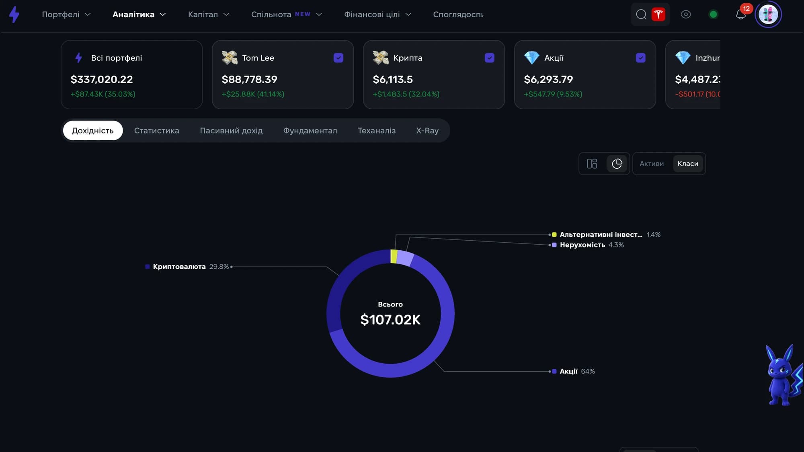Switch to the Статистика tab

tap(157, 131)
